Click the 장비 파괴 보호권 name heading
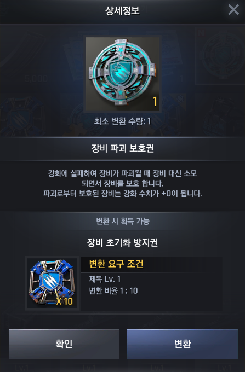This screenshot has width=245, height=372. 123,148
